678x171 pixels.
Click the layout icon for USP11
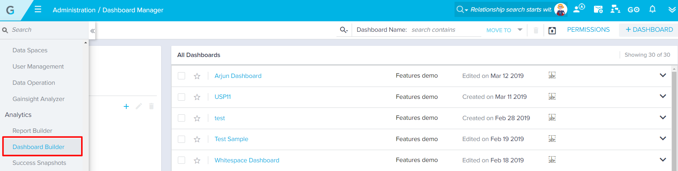(552, 96)
